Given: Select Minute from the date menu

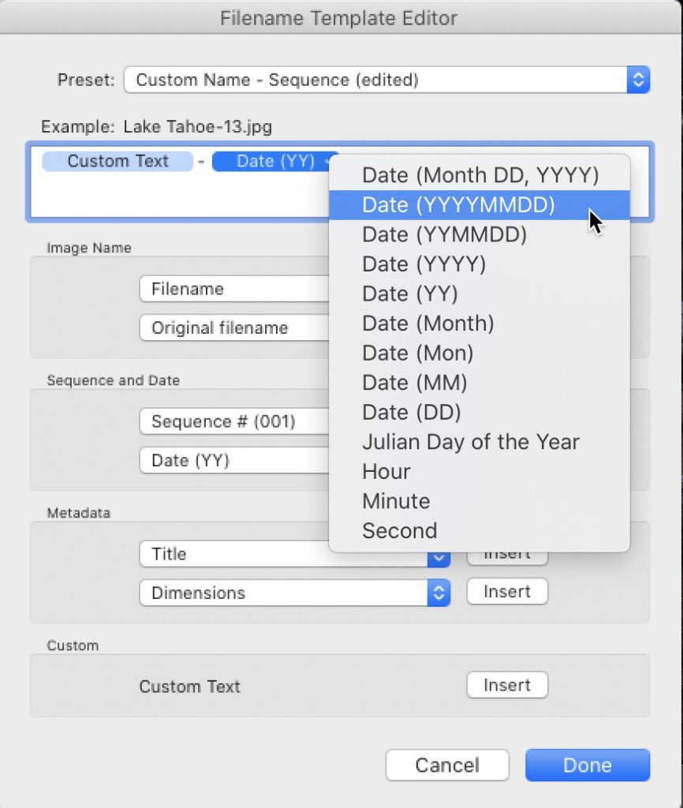Looking at the screenshot, I should (396, 501).
